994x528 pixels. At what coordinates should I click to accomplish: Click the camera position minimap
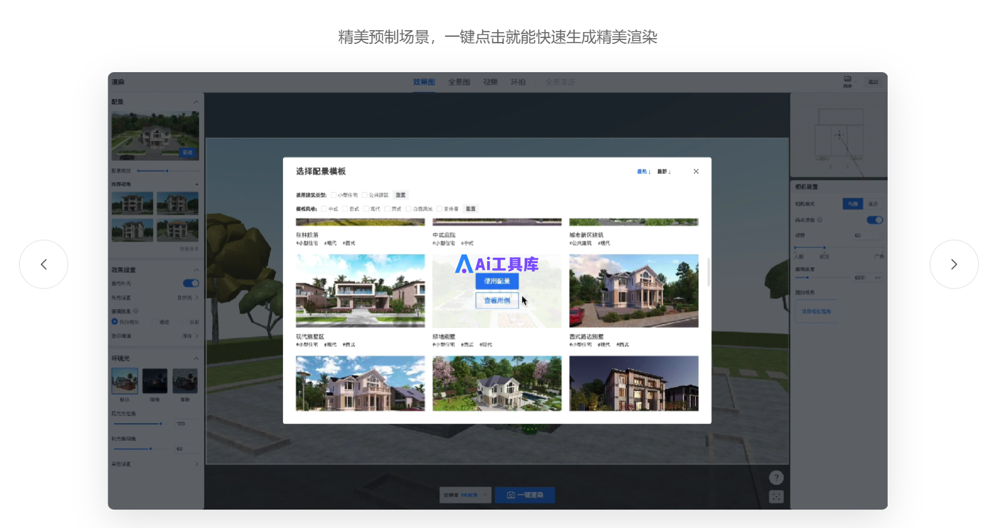[838, 134]
